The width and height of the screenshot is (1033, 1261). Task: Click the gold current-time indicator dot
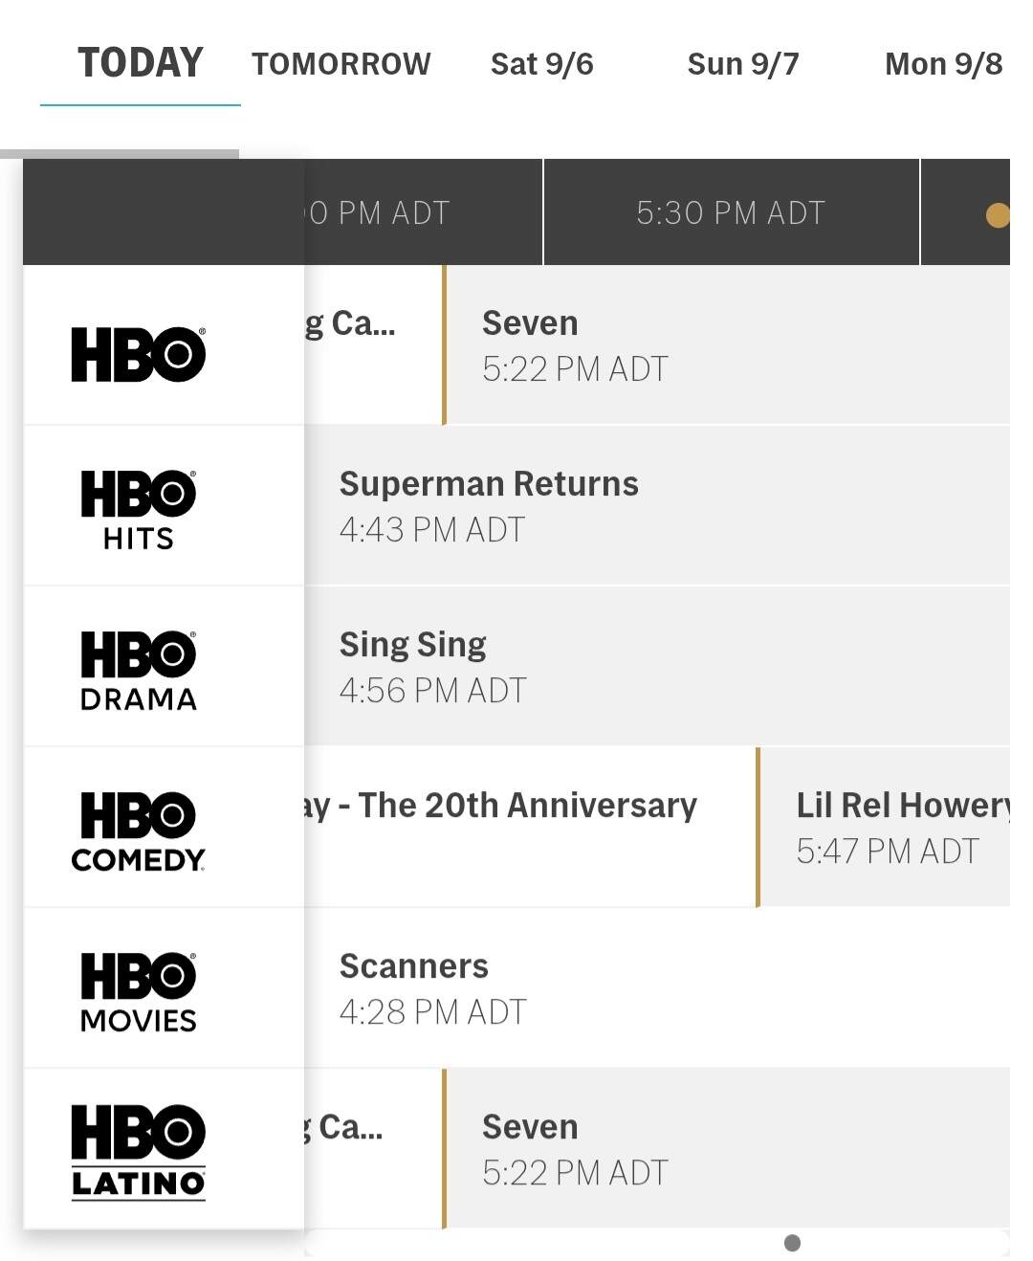998,215
